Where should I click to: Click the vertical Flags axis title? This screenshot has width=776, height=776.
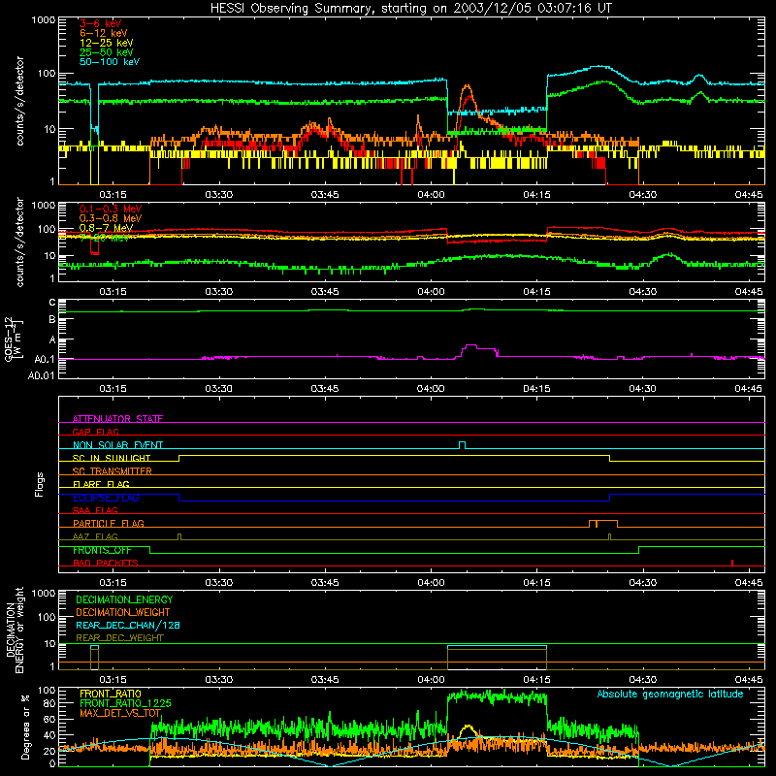40,484
